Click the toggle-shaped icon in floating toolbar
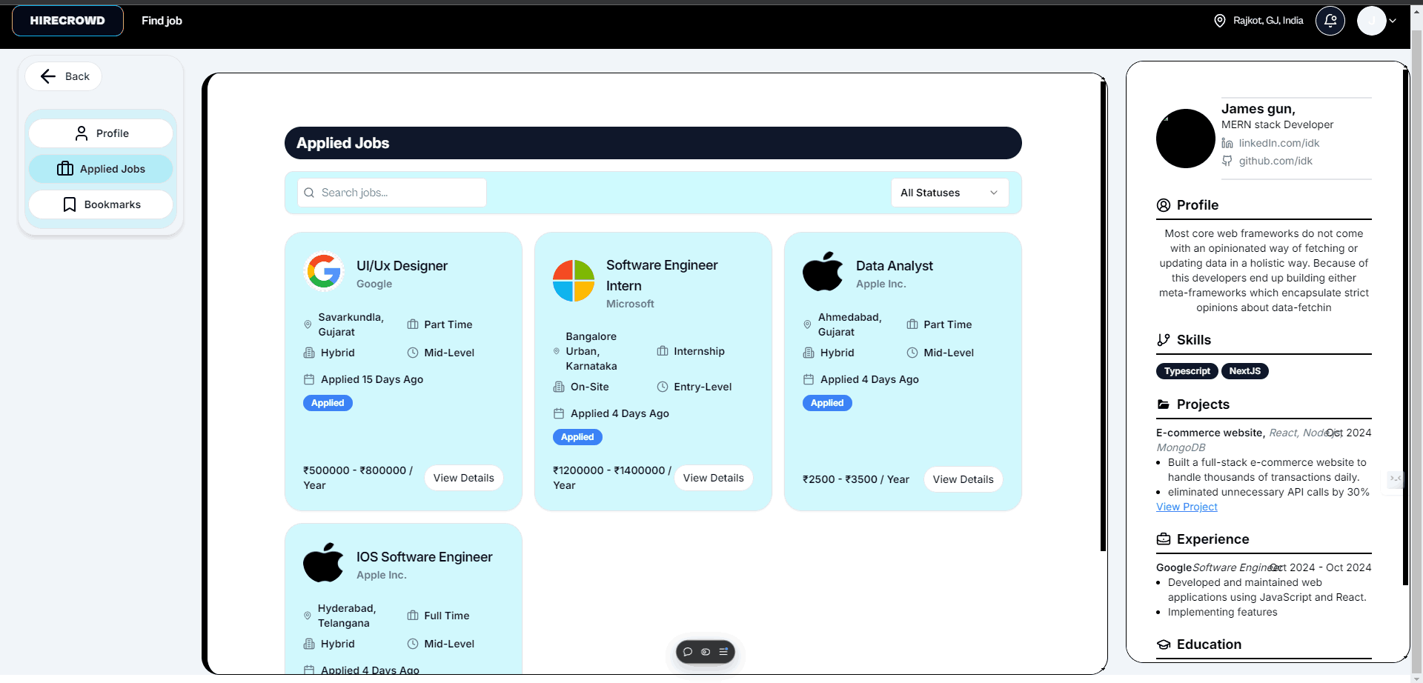This screenshot has width=1423, height=683. (706, 652)
